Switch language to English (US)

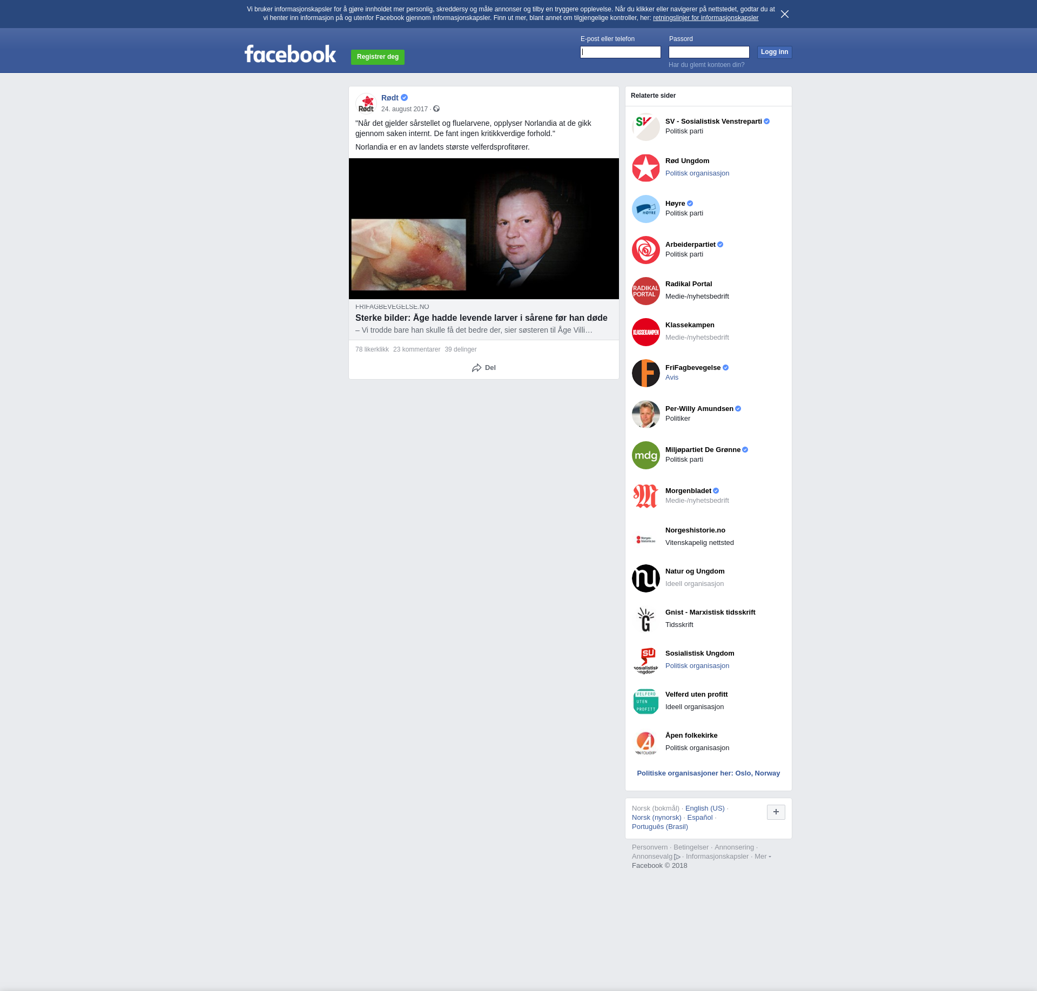(x=705, y=808)
